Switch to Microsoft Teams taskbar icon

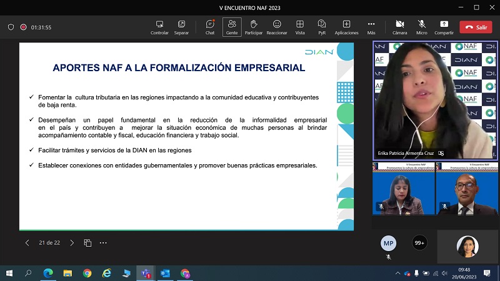(x=146, y=274)
